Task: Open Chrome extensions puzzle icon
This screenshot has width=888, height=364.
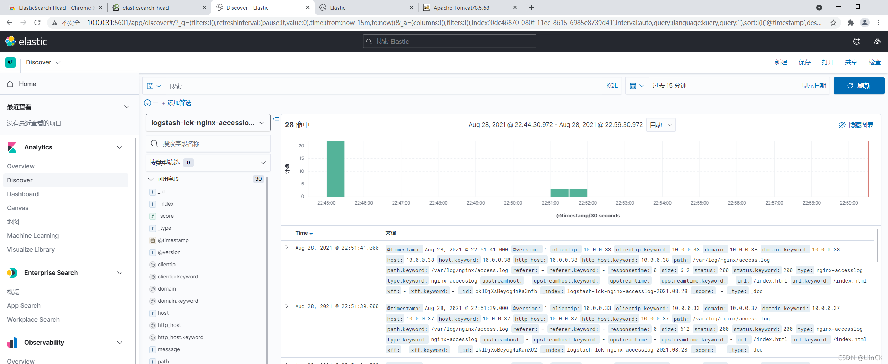Action: 851,23
